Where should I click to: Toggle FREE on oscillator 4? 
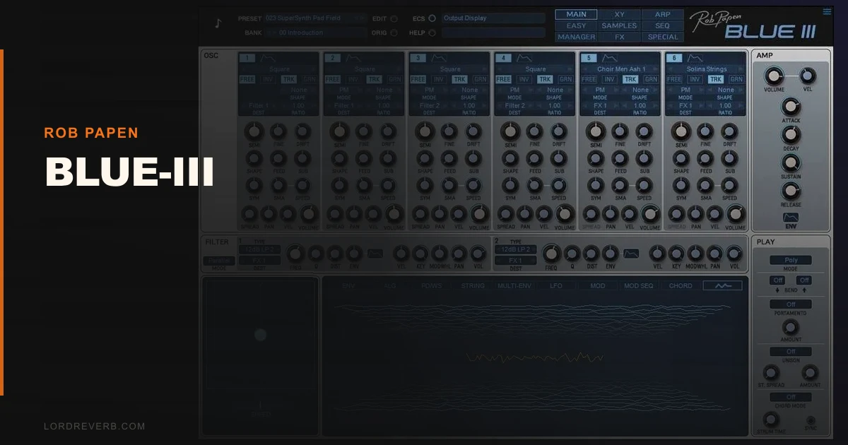503,80
